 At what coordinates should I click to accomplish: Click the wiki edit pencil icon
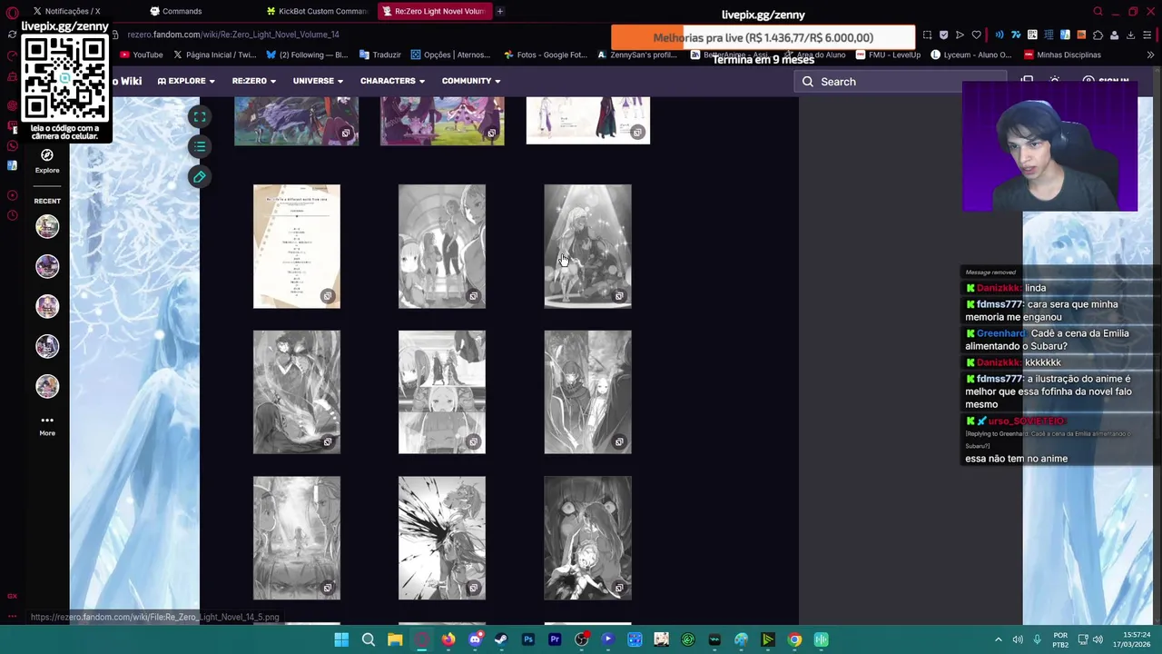click(x=200, y=176)
